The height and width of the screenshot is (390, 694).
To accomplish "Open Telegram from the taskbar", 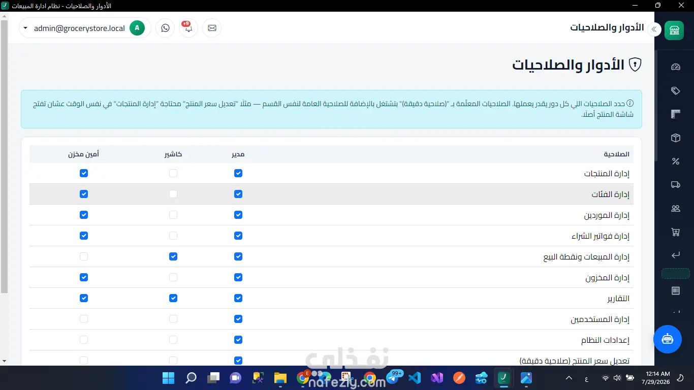I will [394, 378].
